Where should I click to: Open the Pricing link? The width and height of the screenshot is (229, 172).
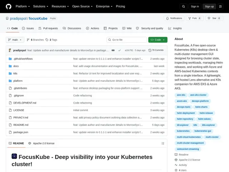click(120, 6)
